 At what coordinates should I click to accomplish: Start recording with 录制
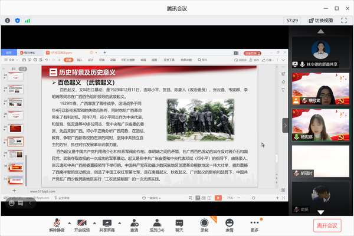204,225
